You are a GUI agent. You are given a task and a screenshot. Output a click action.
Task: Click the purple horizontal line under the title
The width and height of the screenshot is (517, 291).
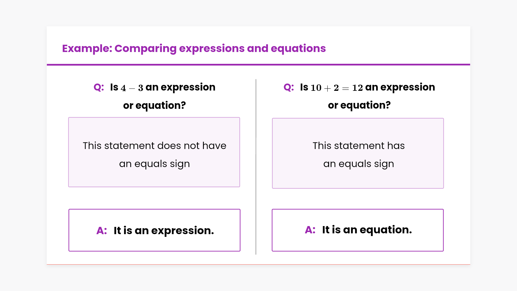[x=258, y=65]
